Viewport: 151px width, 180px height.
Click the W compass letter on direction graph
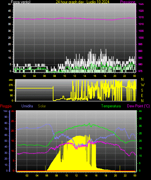143,85
